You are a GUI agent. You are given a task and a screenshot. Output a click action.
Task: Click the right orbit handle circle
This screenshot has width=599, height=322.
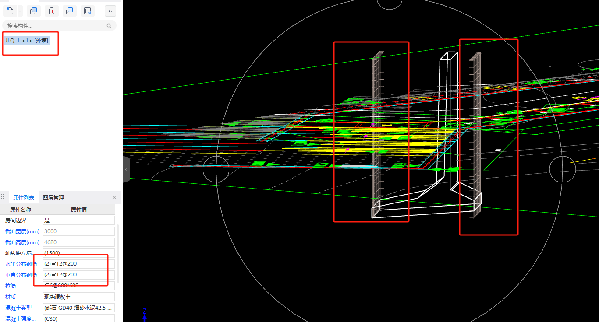click(x=562, y=169)
